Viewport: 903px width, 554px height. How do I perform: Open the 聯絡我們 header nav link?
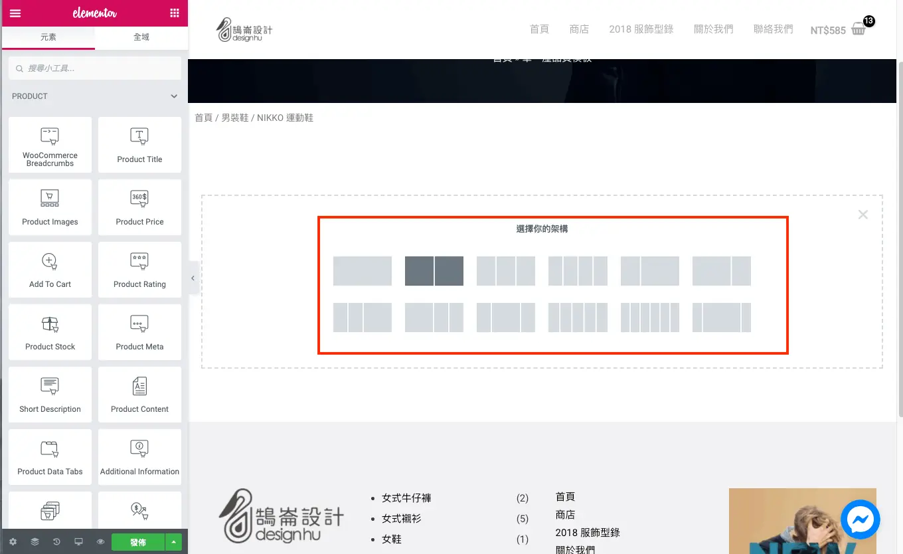click(x=774, y=29)
